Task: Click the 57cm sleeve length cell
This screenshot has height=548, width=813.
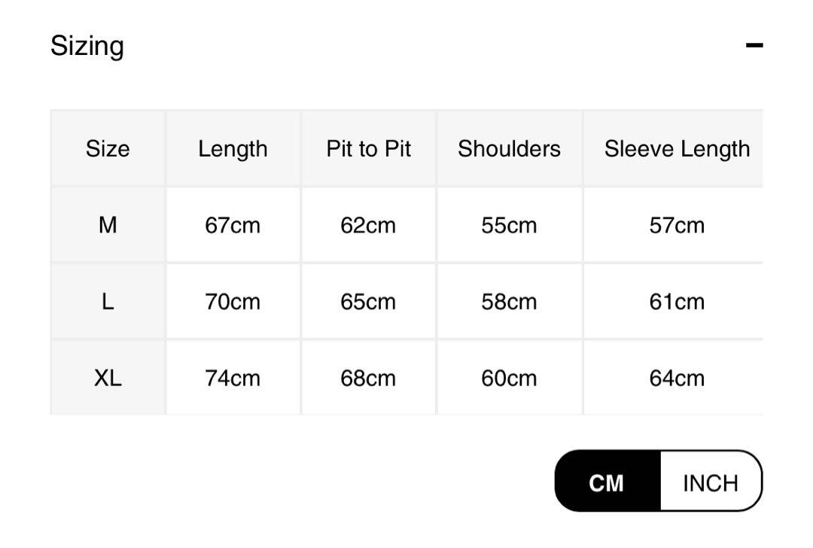Action: [x=677, y=225]
